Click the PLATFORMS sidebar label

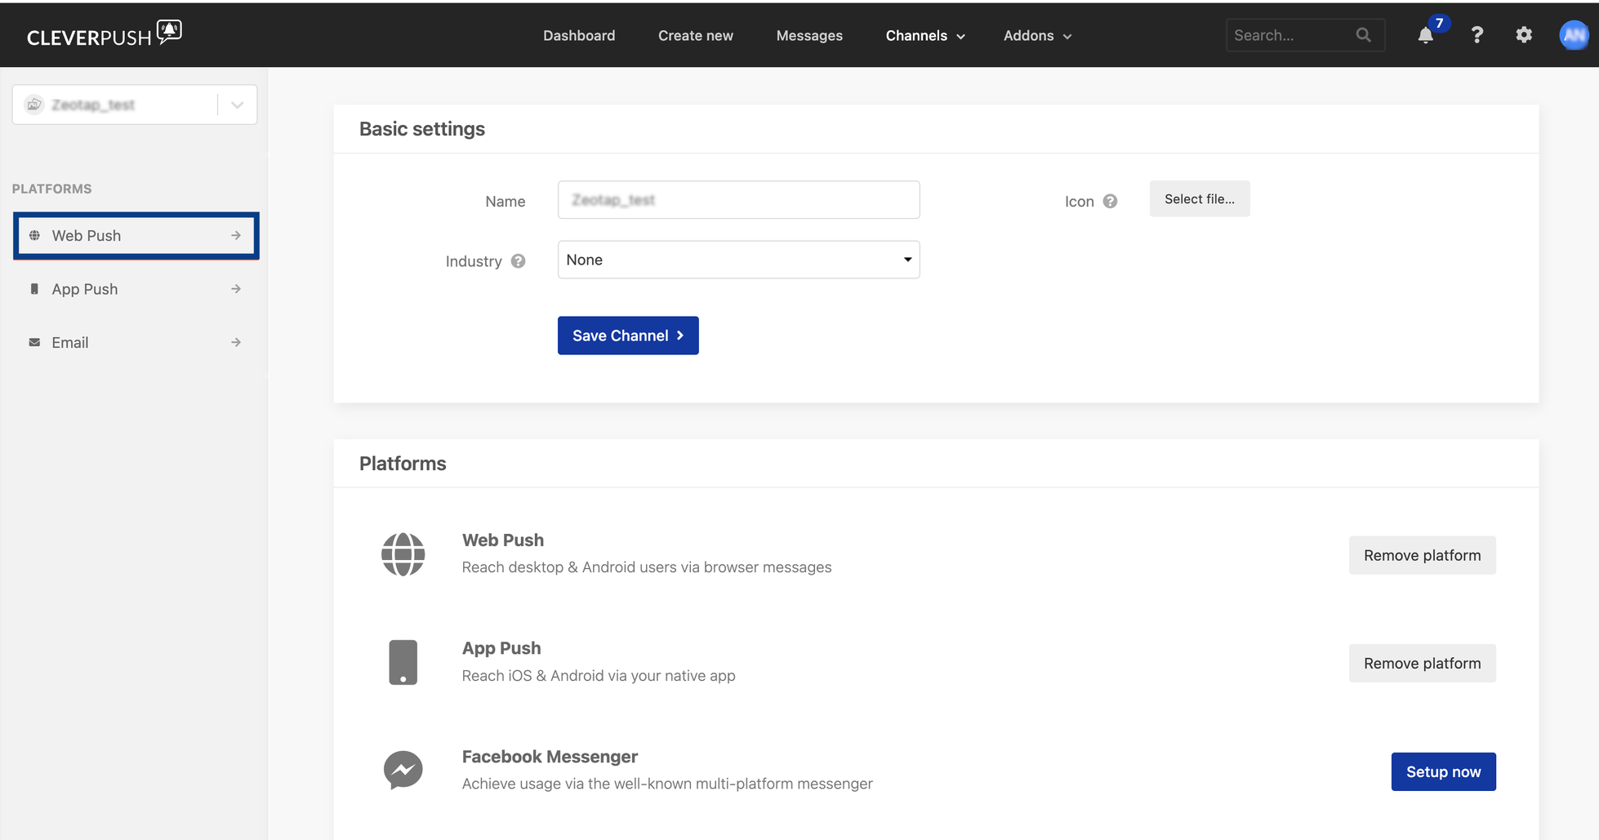(x=51, y=189)
